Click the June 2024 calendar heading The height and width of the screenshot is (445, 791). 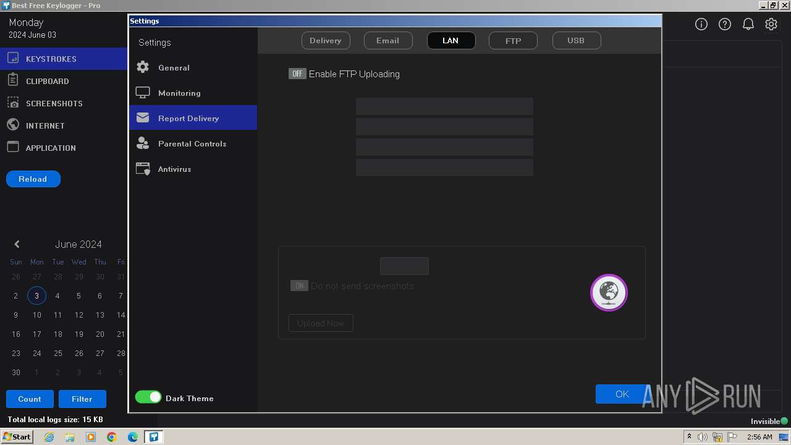(x=78, y=244)
